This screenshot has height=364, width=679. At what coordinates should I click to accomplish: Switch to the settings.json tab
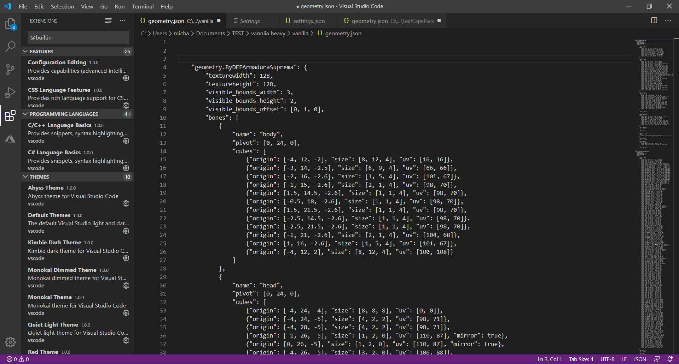pos(308,21)
